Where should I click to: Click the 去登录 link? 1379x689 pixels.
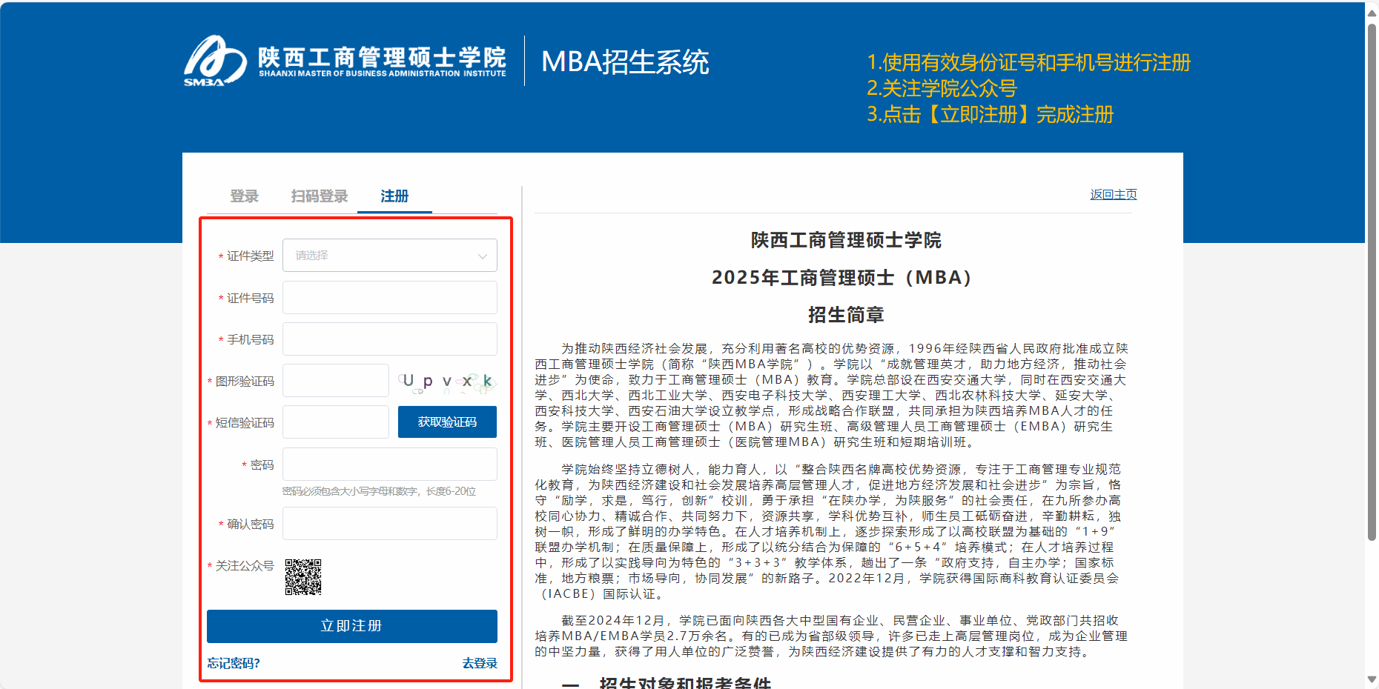click(x=480, y=663)
